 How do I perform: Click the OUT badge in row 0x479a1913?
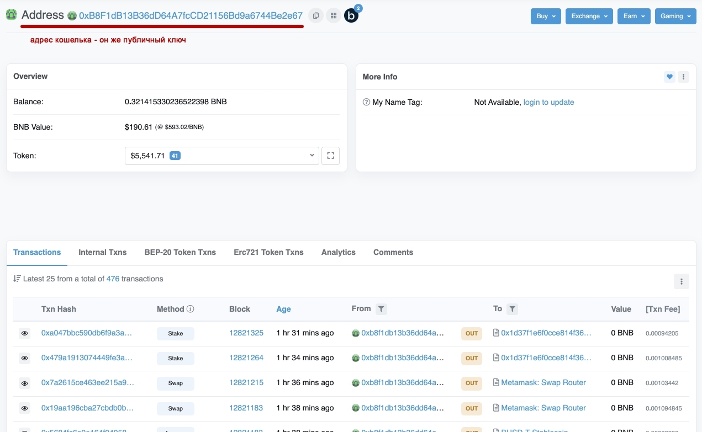coord(472,358)
